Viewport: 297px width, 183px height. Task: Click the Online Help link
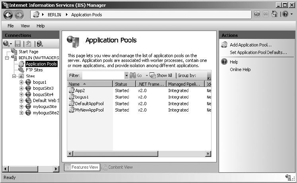tap(240, 69)
